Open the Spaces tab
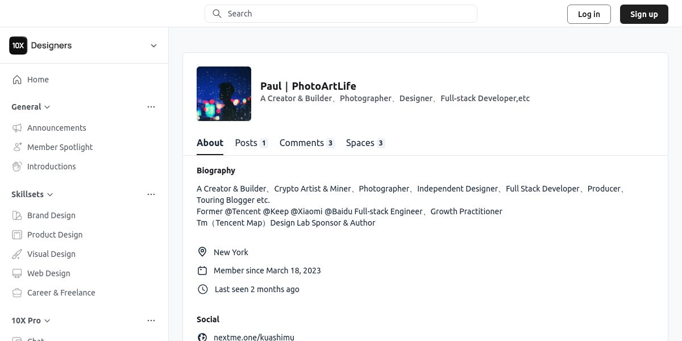This screenshot has width=682, height=341. coord(365,143)
